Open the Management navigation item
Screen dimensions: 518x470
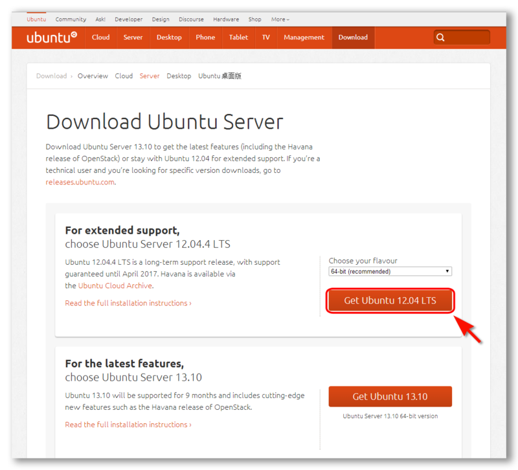point(304,38)
